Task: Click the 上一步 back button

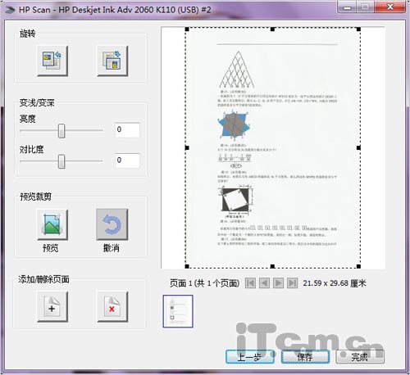Action: tap(250, 357)
